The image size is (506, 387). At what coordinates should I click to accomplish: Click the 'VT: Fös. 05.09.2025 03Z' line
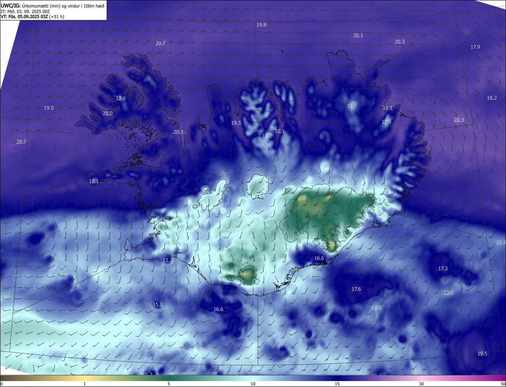[x=25, y=17]
